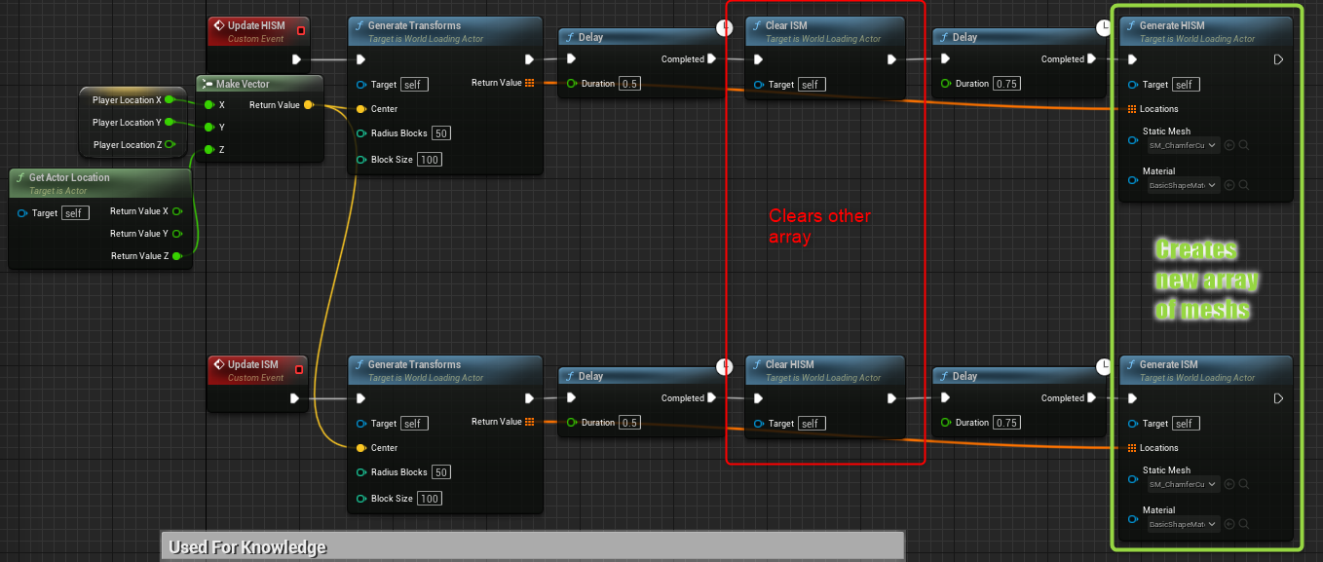Click the Duration 0.75 field on the bottom Delay node
Image resolution: width=1323 pixels, height=562 pixels.
[x=1006, y=422]
